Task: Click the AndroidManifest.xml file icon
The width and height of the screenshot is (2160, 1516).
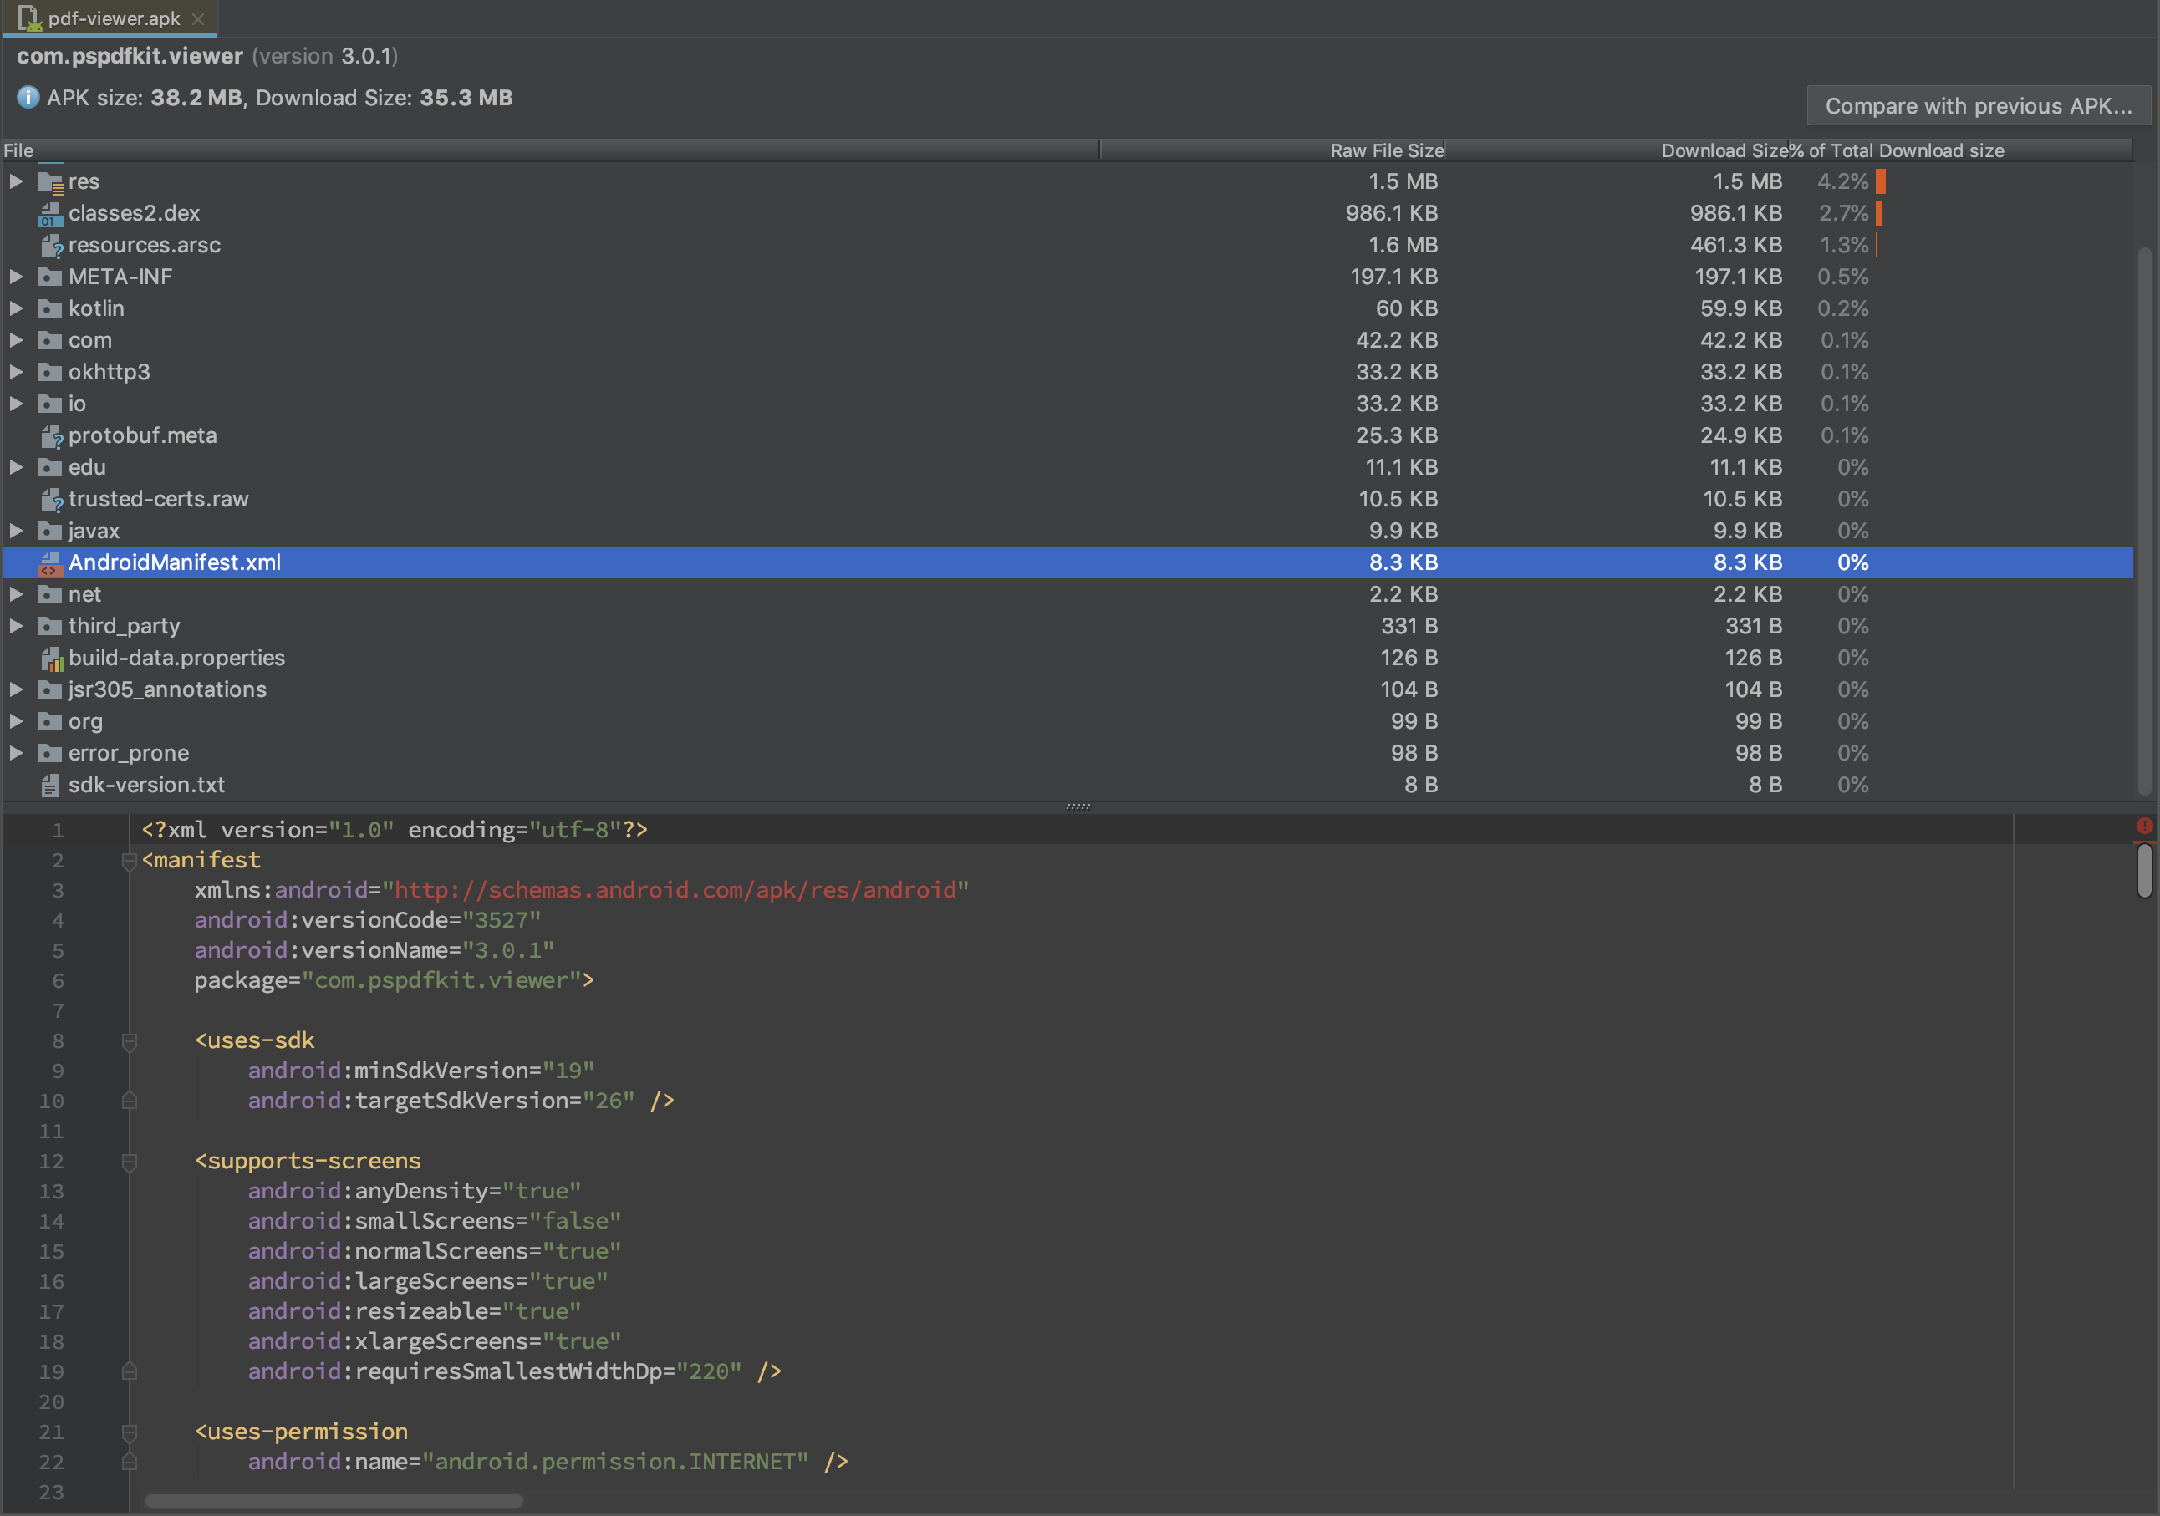Action: tap(50, 563)
